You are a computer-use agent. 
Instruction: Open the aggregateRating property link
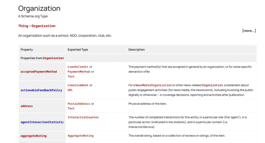33,136
